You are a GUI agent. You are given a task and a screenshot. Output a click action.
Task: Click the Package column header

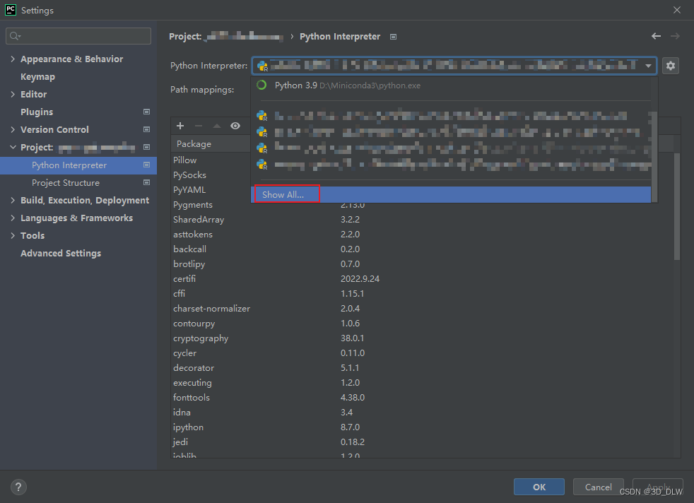tap(211, 144)
